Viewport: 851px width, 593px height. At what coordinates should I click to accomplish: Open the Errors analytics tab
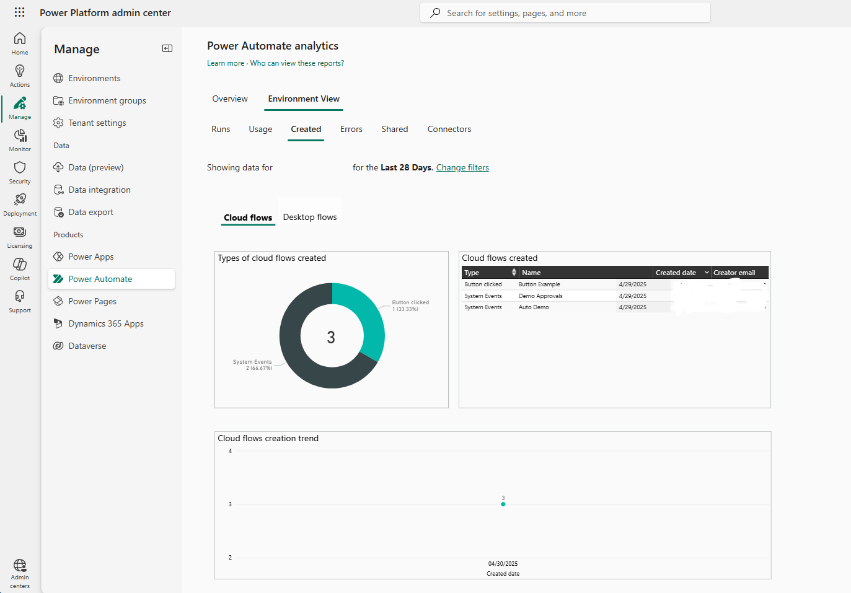[x=351, y=129]
